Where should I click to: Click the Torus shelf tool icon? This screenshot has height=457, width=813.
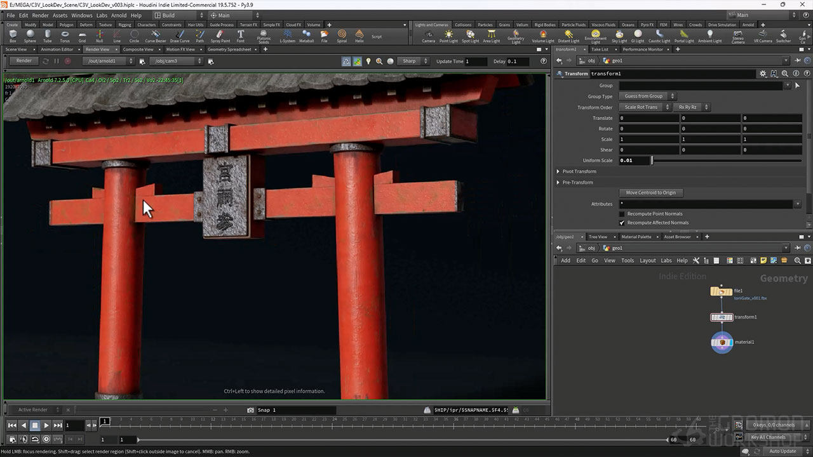pyautogui.click(x=65, y=36)
